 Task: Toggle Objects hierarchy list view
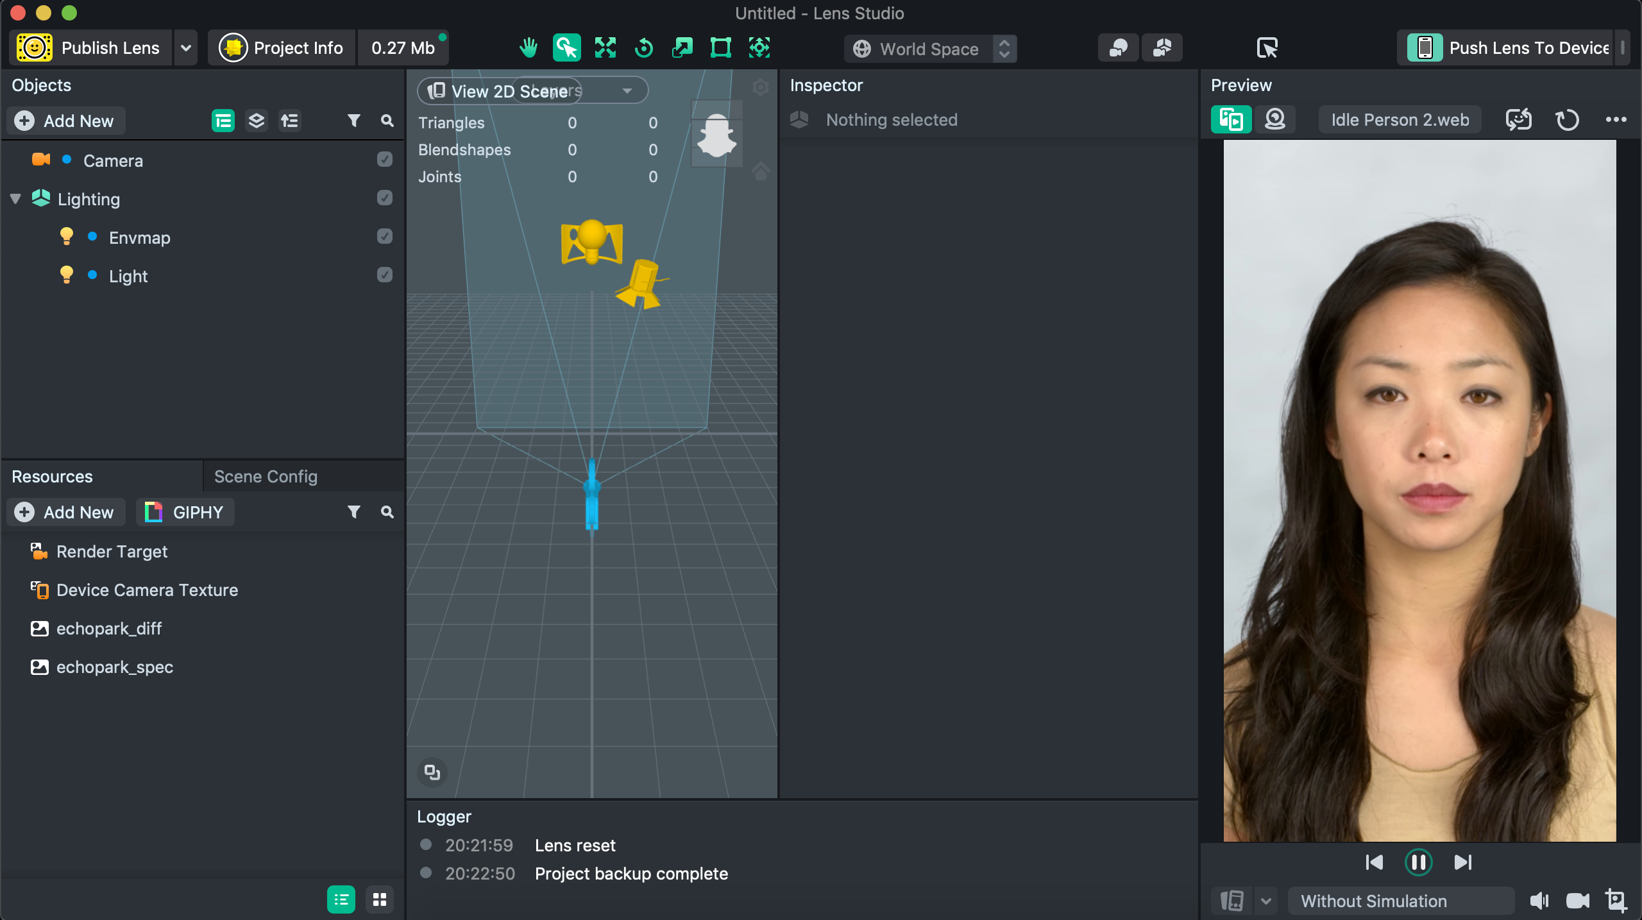coord(223,121)
